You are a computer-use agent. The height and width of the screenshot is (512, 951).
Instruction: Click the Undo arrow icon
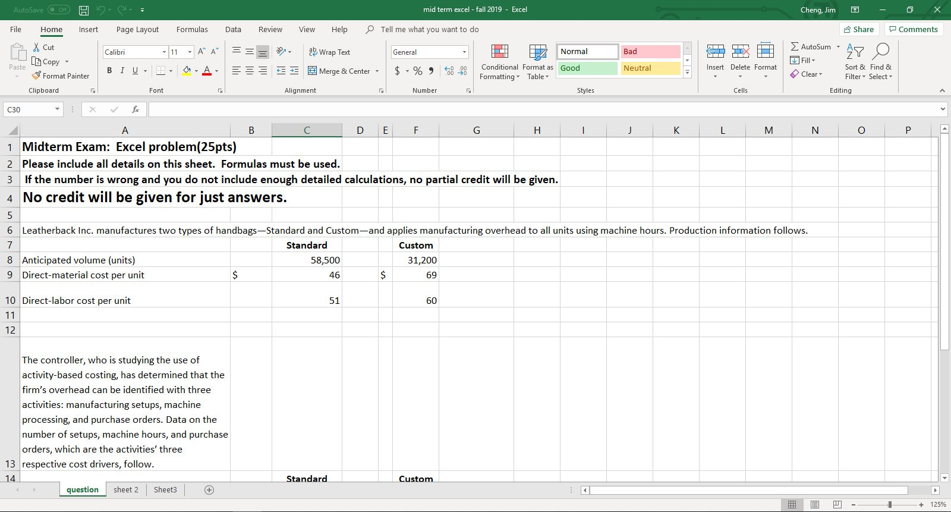coord(100,10)
